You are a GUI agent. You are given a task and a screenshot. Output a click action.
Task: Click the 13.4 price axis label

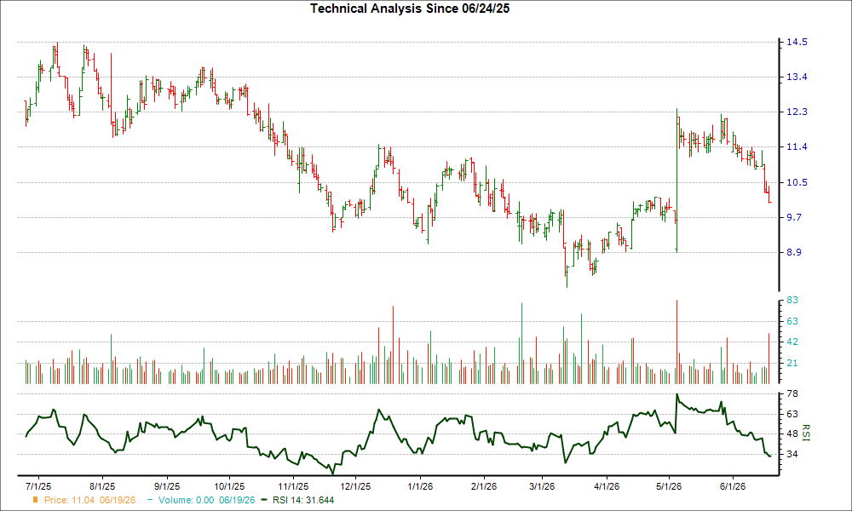(x=797, y=78)
